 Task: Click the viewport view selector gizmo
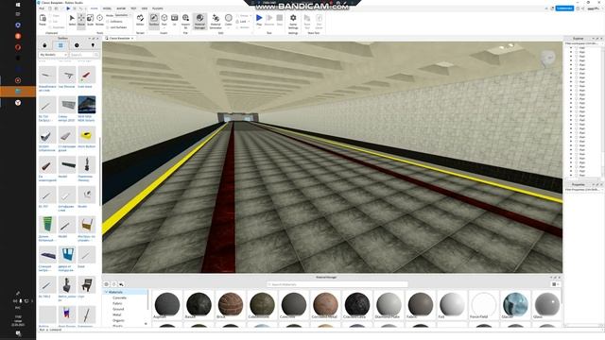[x=548, y=58]
